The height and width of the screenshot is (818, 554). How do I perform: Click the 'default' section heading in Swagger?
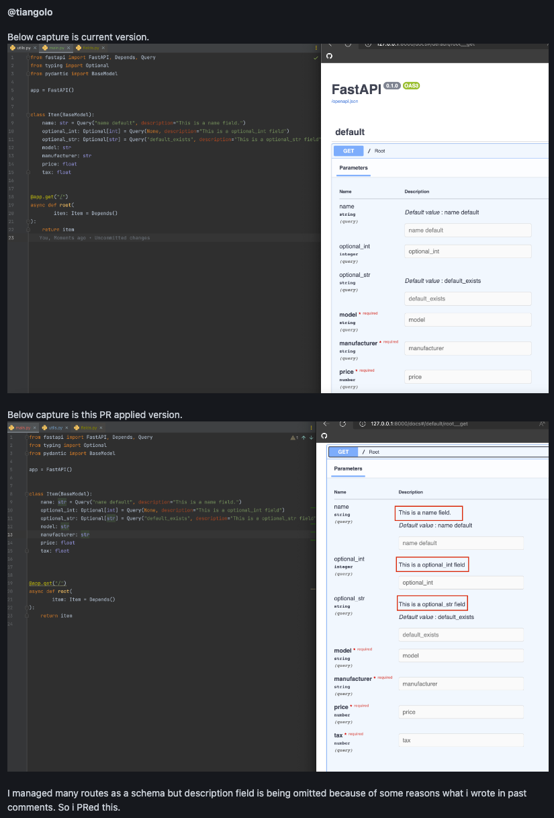point(350,132)
